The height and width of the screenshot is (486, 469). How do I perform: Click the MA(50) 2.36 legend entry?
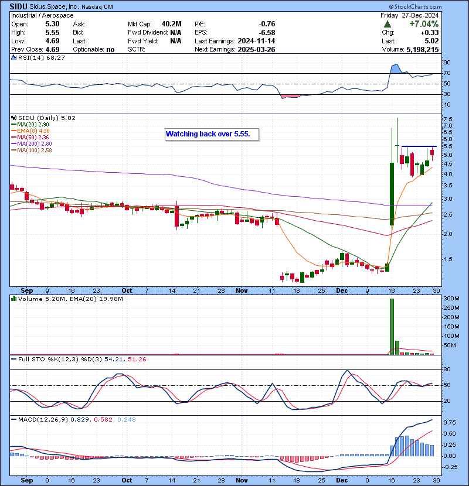click(33, 137)
